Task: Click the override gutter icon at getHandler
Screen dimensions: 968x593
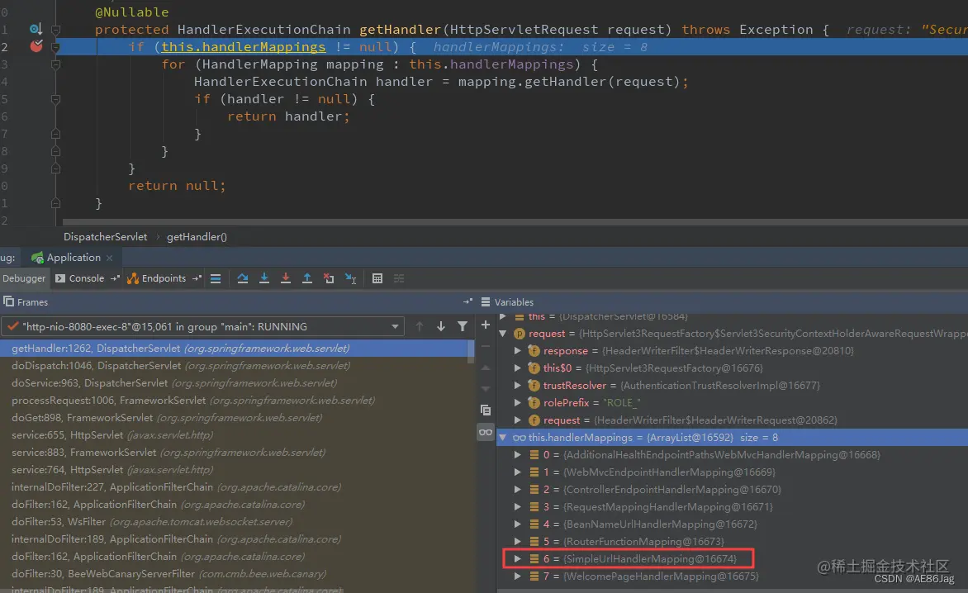Action: pyautogui.click(x=36, y=29)
